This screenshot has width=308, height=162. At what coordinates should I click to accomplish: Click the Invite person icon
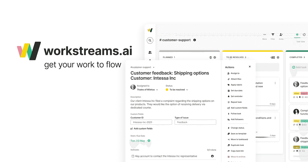[x=281, y=34]
